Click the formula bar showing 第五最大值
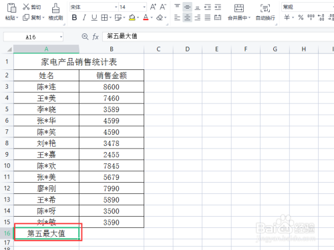The width and height of the screenshot is (334, 250). 218,37
